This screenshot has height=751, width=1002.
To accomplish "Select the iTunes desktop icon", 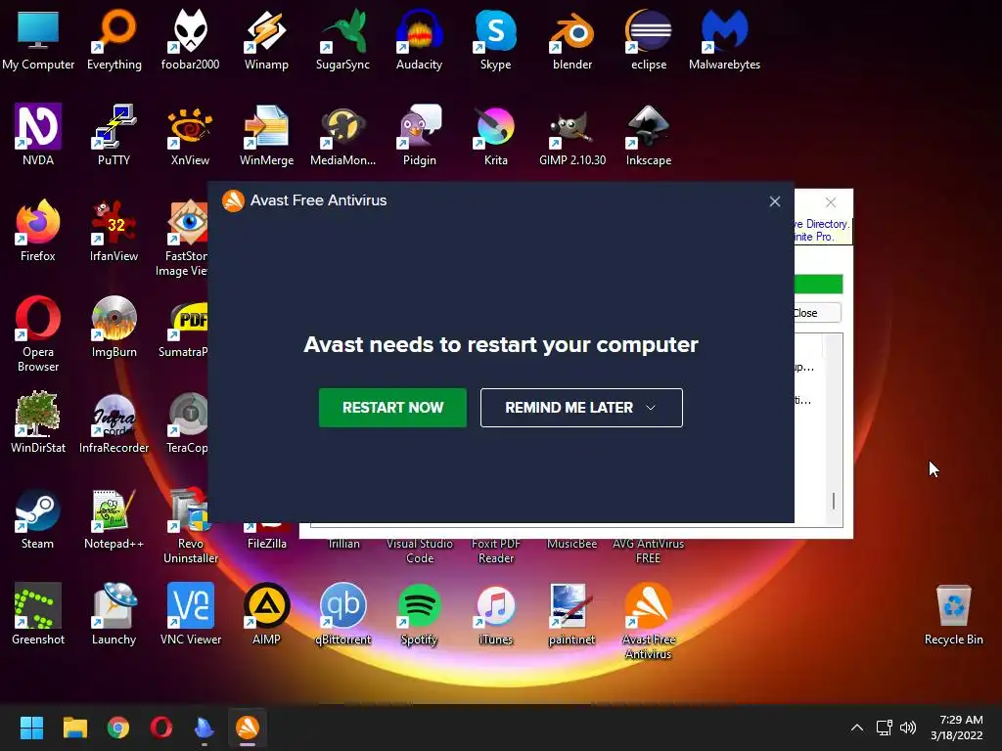I will coord(495,614).
